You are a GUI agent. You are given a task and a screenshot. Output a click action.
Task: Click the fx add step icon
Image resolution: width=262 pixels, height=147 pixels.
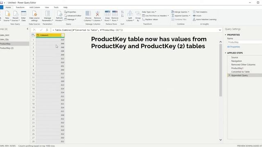[47, 30]
